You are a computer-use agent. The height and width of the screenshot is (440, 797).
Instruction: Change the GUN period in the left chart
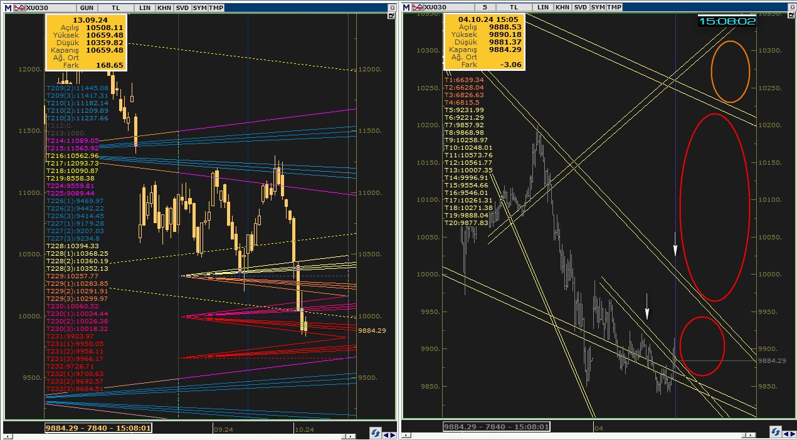[87, 7]
